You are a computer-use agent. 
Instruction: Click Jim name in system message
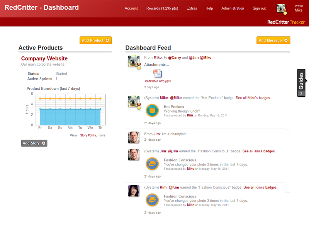tap(163, 151)
